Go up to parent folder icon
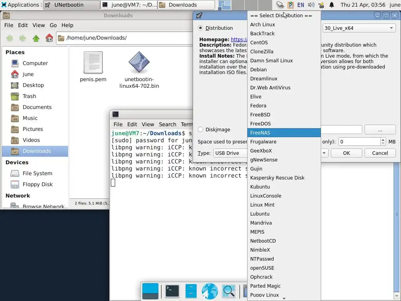Viewport: 401px width, 301px height. click(x=36, y=38)
